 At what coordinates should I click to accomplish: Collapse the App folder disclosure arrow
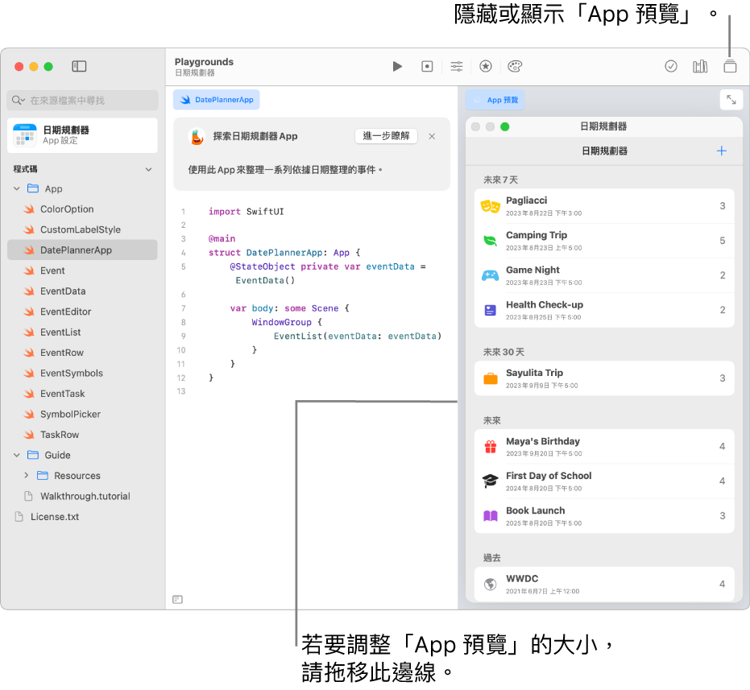point(17,188)
